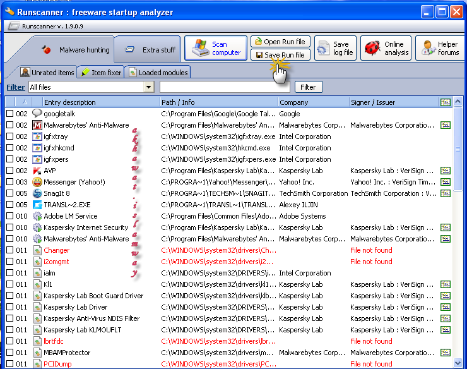Click the Kaspersky Internet Security gear icon
This screenshot has width=467, height=369.
point(37,227)
